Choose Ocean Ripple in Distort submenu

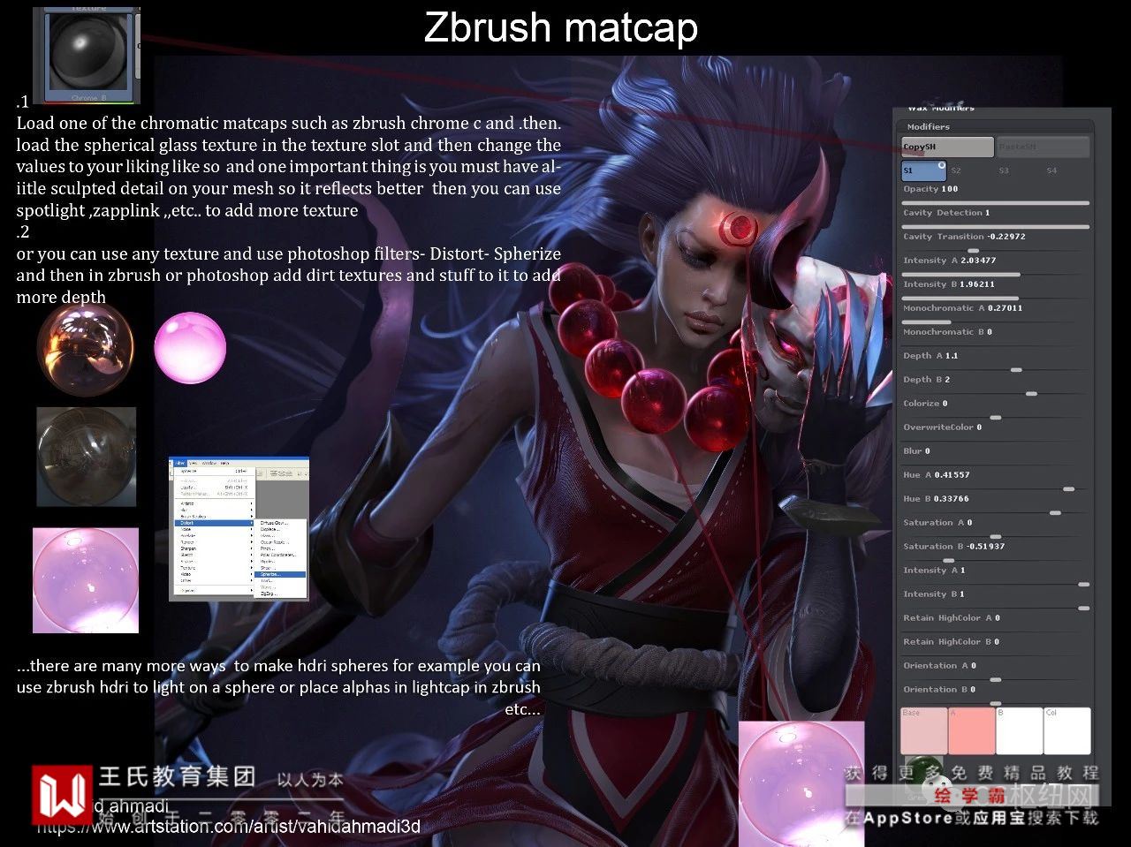pos(281,542)
